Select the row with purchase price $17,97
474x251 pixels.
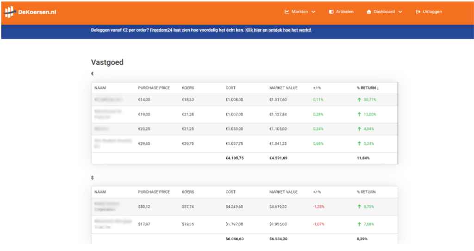(x=244, y=224)
